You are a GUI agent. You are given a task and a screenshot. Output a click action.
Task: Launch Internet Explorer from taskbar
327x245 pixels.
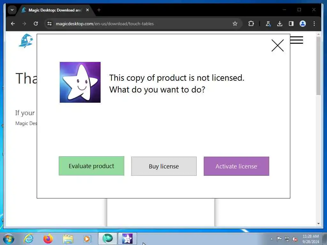click(28, 239)
